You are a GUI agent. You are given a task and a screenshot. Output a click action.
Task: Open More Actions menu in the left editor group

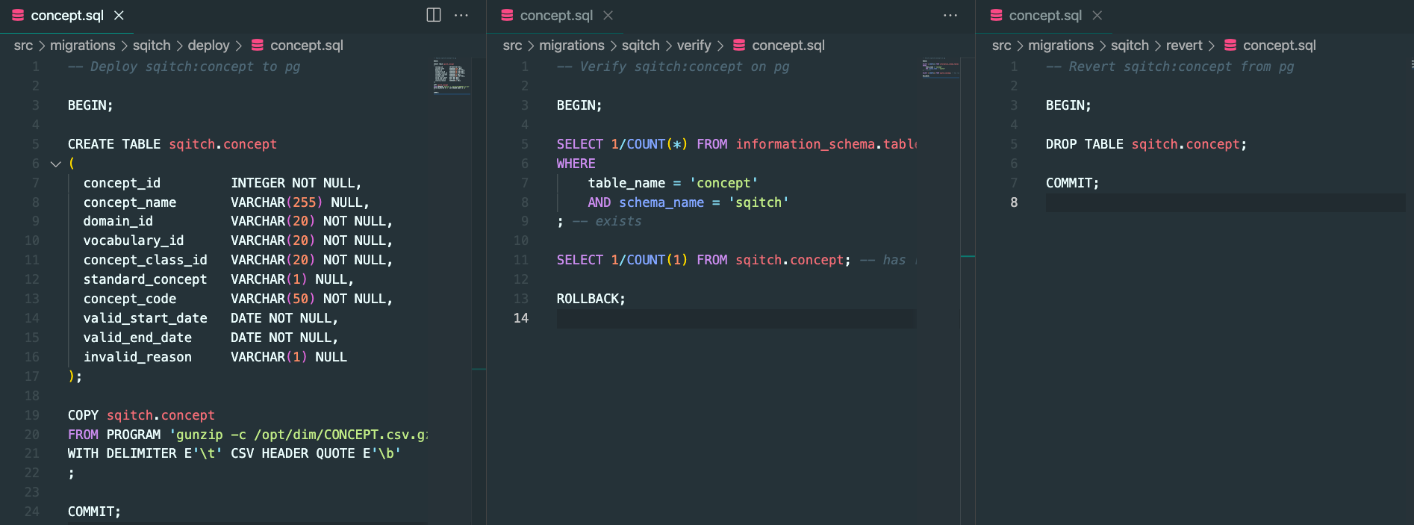(461, 15)
